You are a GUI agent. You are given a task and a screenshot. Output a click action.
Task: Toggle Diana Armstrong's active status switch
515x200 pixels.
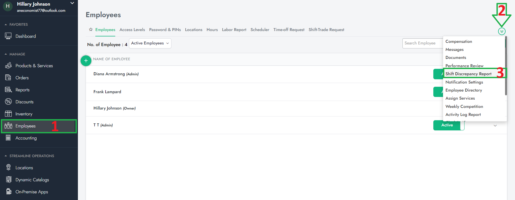pyautogui.click(x=438, y=74)
